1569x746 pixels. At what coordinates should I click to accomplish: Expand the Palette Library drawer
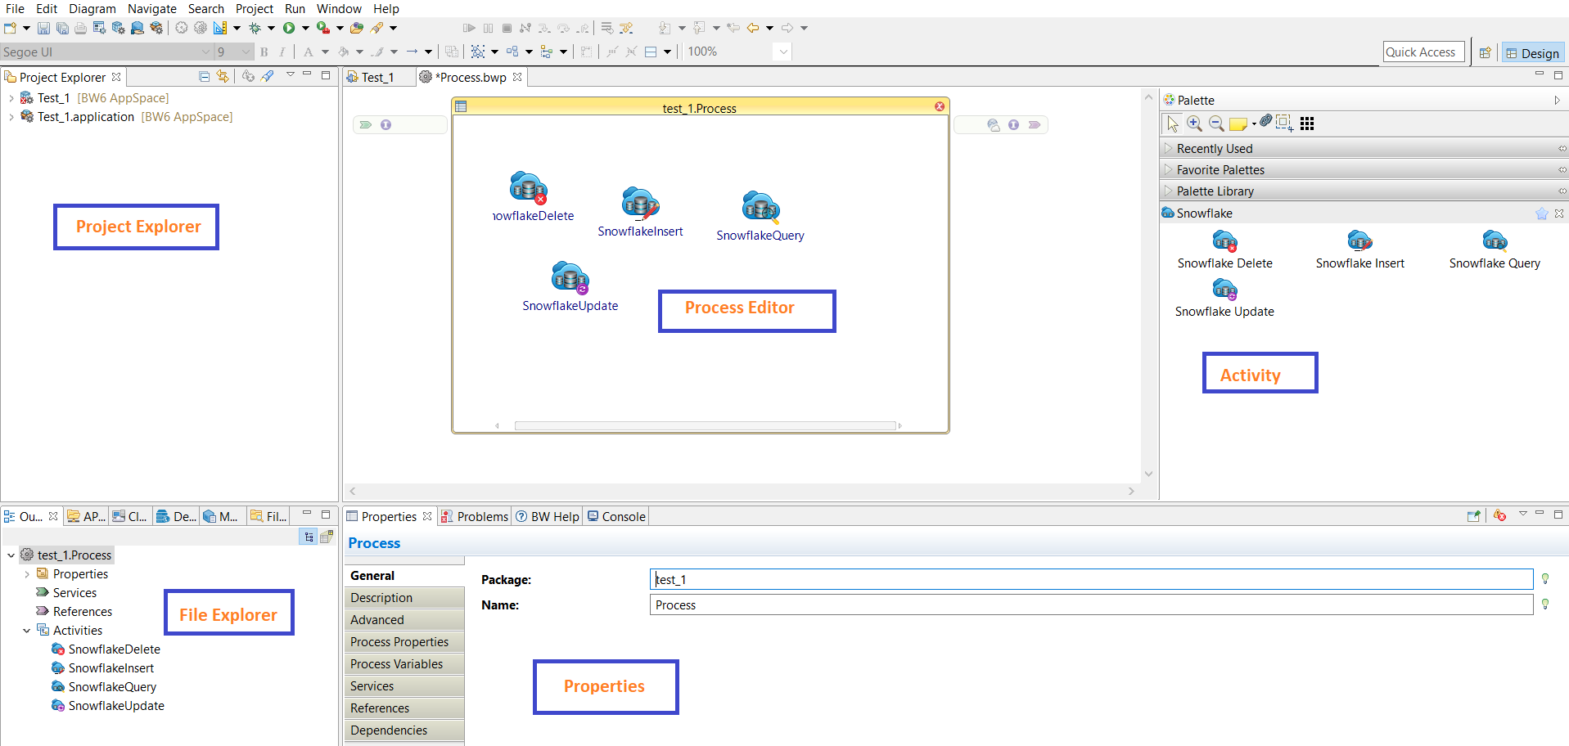1215,191
